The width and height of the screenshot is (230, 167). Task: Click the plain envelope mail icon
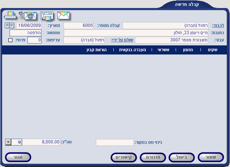pyautogui.click(x=63, y=16)
